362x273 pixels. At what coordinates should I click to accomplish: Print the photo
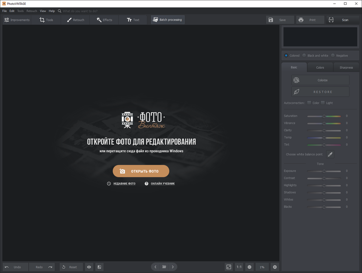310,20
